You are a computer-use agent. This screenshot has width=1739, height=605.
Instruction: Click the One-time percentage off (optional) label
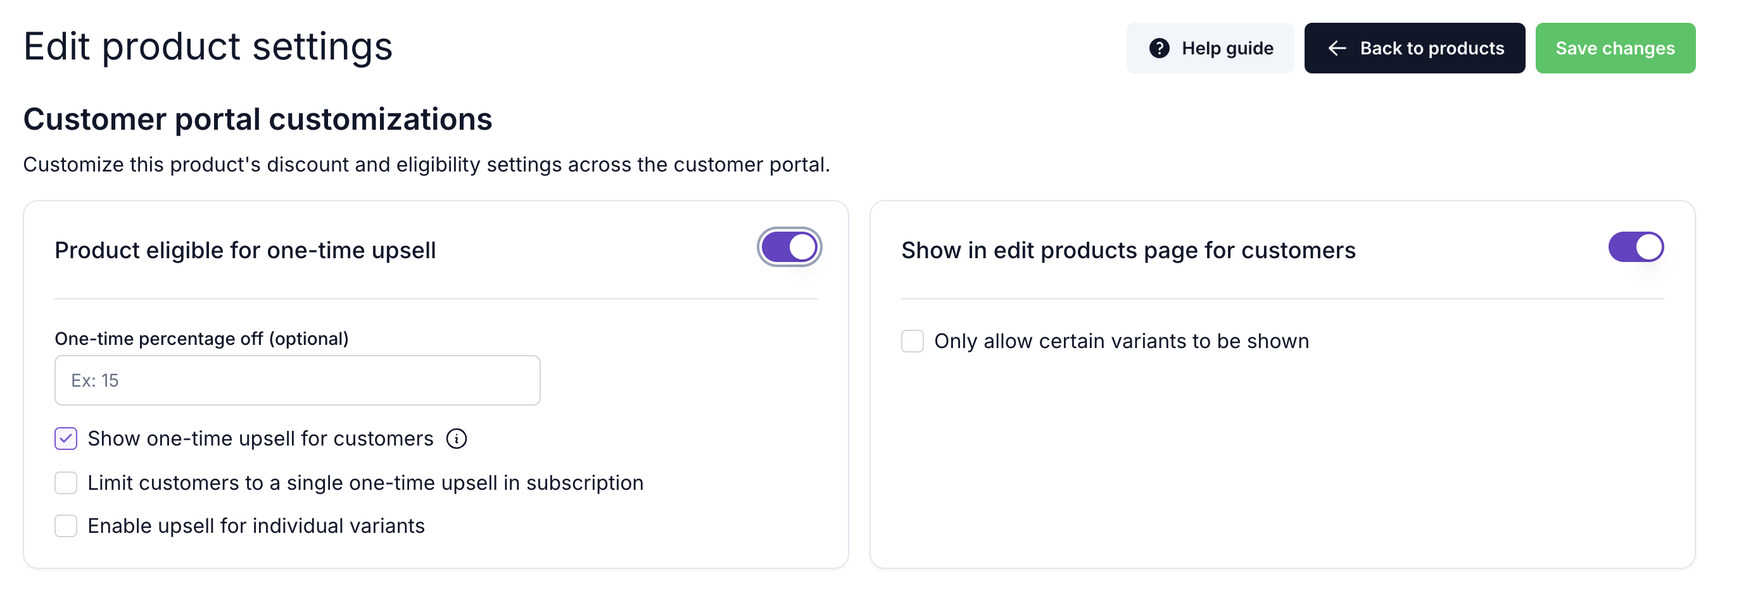[201, 338]
